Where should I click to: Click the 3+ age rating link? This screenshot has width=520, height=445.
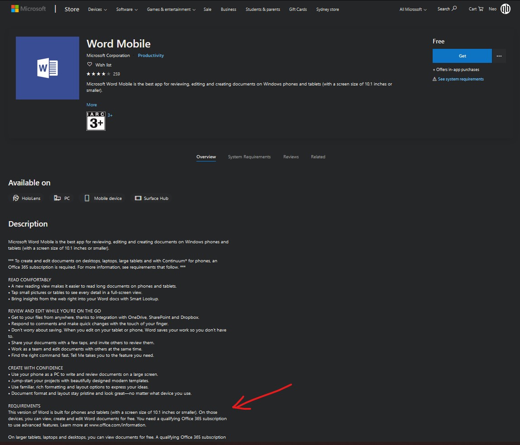110,115
